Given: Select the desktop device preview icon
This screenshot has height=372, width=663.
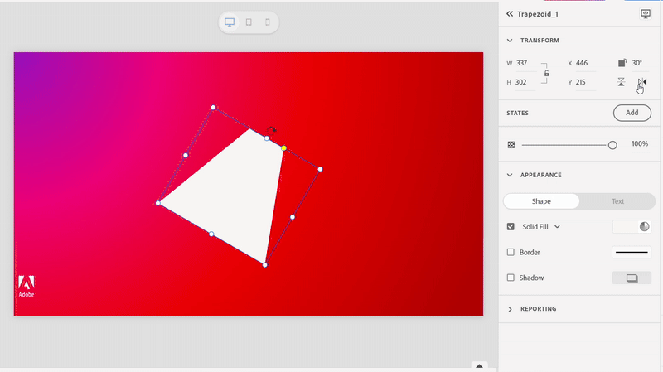Looking at the screenshot, I should [x=230, y=22].
